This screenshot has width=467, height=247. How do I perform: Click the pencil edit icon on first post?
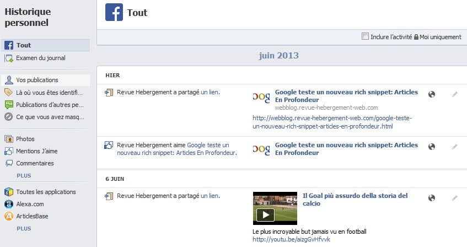pyautogui.click(x=454, y=94)
